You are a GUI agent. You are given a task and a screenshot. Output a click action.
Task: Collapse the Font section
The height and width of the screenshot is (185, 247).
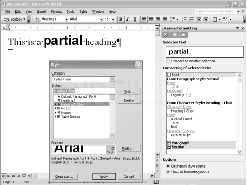coord(169,75)
